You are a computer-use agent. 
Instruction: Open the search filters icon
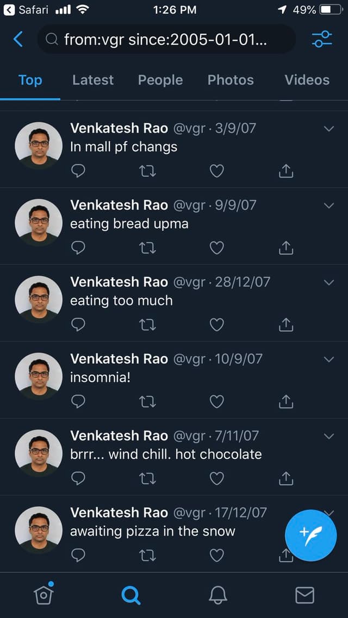click(x=321, y=39)
